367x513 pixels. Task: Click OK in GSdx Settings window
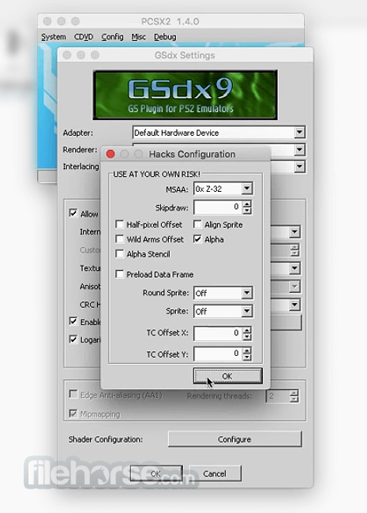click(156, 474)
